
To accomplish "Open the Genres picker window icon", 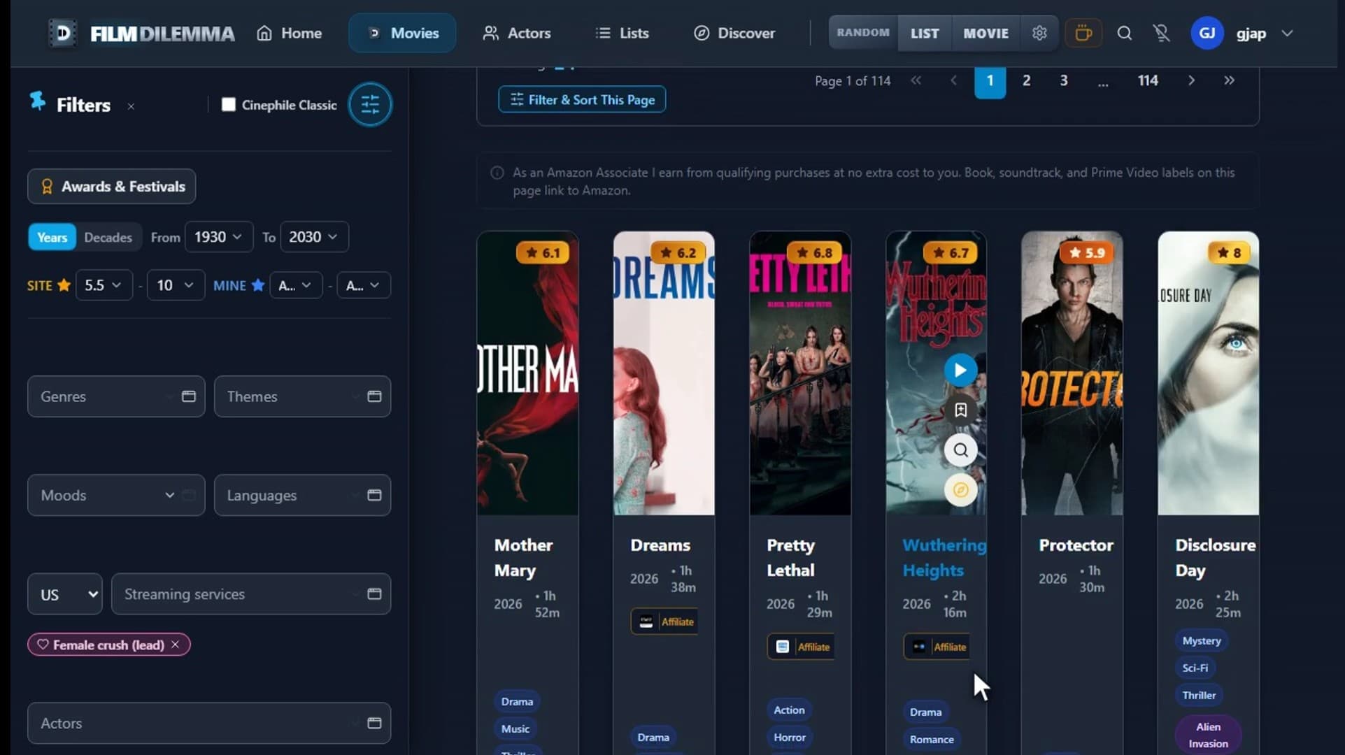I will [x=189, y=396].
